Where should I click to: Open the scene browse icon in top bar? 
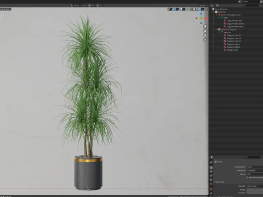[240, 2]
